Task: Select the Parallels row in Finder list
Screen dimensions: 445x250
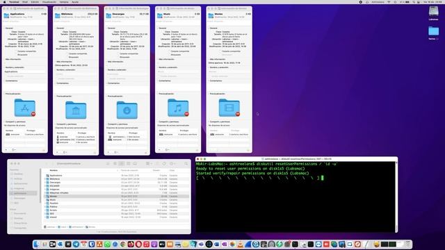Action: point(116,203)
